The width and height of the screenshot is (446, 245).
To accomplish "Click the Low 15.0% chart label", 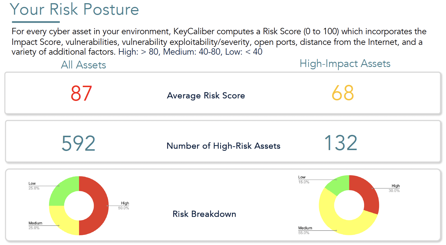I will click(x=303, y=179).
